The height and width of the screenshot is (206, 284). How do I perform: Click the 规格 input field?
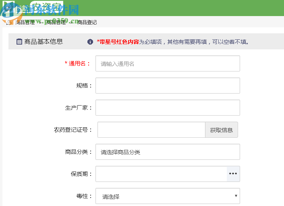coord(168,86)
